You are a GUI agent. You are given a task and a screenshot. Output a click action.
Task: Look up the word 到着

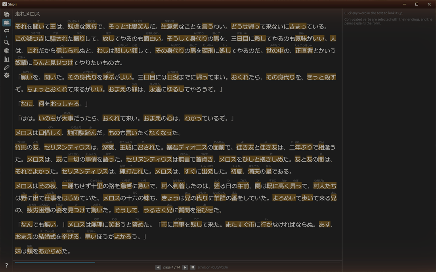pyautogui.click(x=178, y=186)
